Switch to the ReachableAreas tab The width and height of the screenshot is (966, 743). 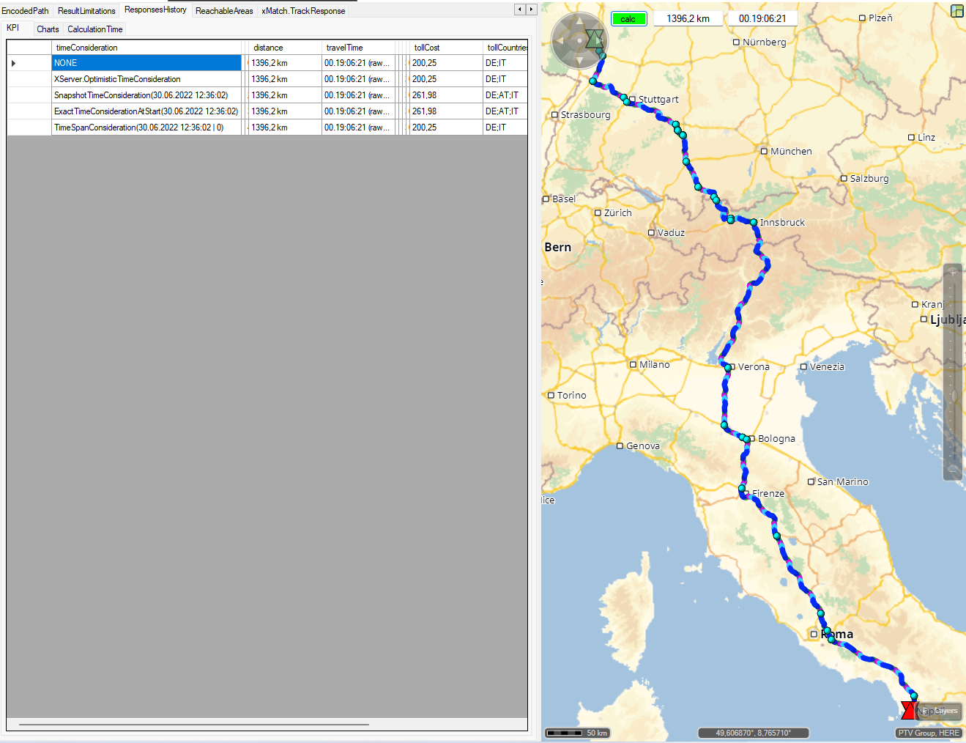(x=224, y=11)
